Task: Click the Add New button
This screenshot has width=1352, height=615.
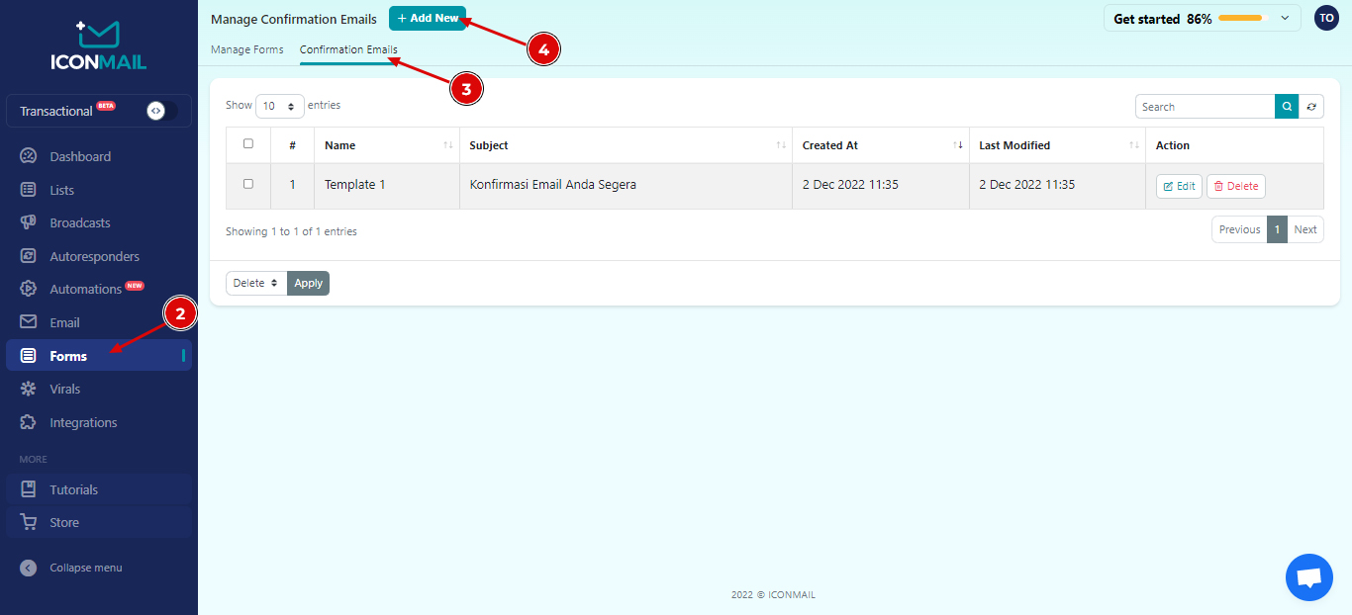Action: coord(428,18)
